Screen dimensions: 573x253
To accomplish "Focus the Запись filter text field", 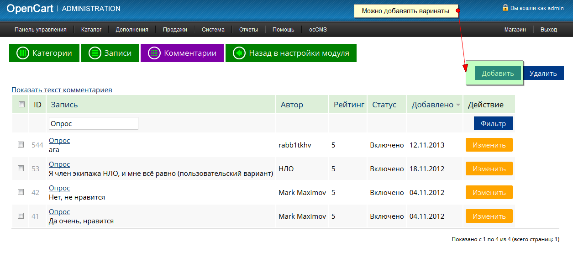I will pyautogui.click(x=93, y=123).
